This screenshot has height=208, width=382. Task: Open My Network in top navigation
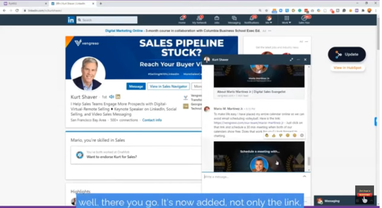click(199, 20)
